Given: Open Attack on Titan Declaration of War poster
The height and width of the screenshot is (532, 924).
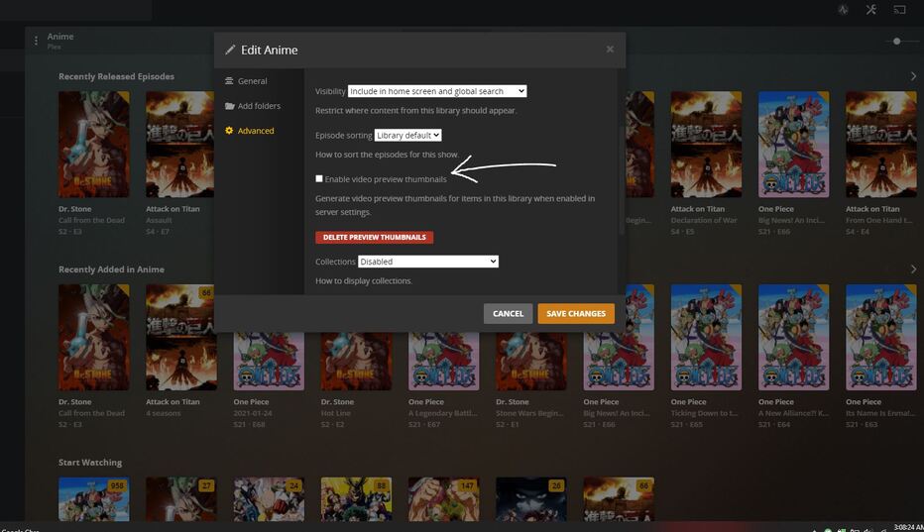Looking at the screenshot, I should 706,145.
